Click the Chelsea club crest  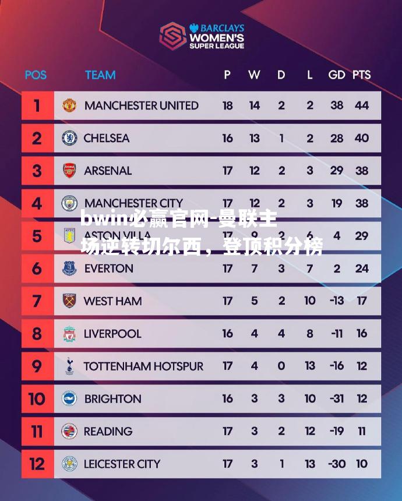69,138
